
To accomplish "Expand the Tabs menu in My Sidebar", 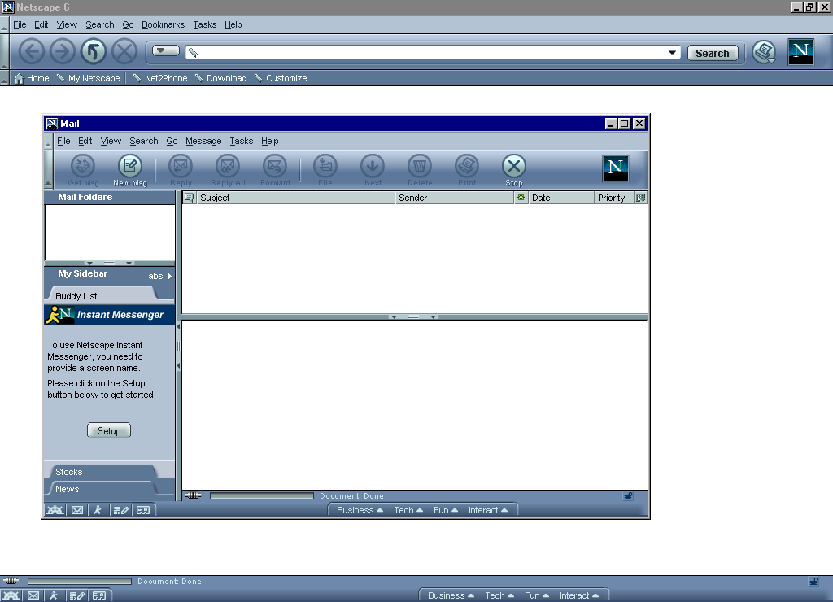I will (x=157, y=276).
